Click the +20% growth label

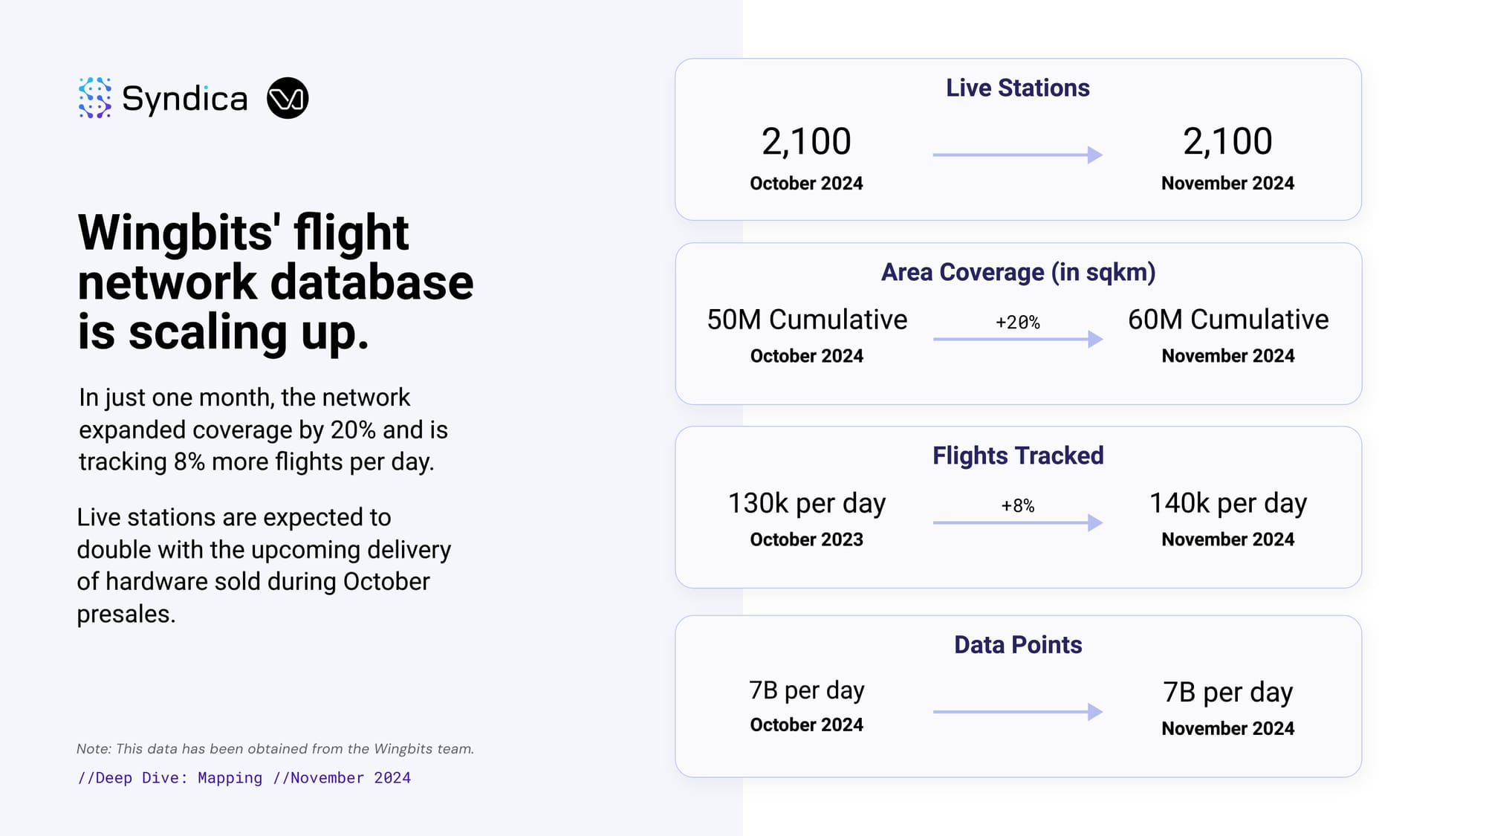[x=1017, y=323]
